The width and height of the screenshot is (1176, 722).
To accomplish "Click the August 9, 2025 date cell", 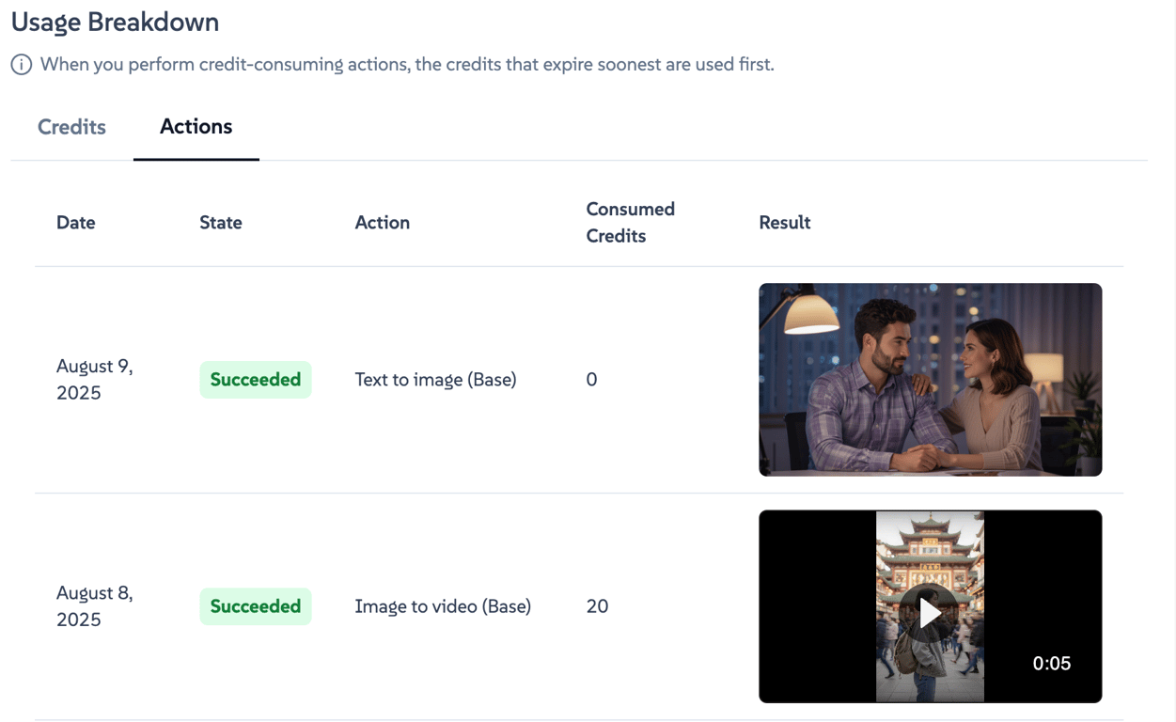I will point(94,380).
